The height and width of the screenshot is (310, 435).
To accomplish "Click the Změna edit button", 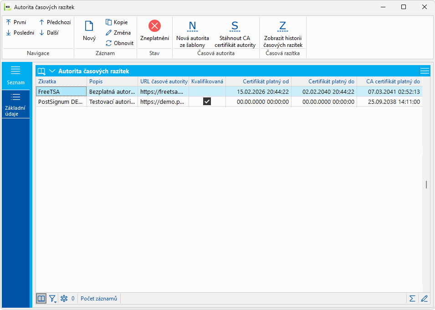I will click(118, 33).
